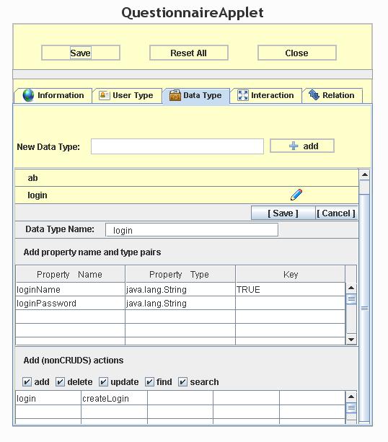Screen dimensions: 388x442
Task: Click the pencil edit icon in login row
Action: (x=296, y=195)
